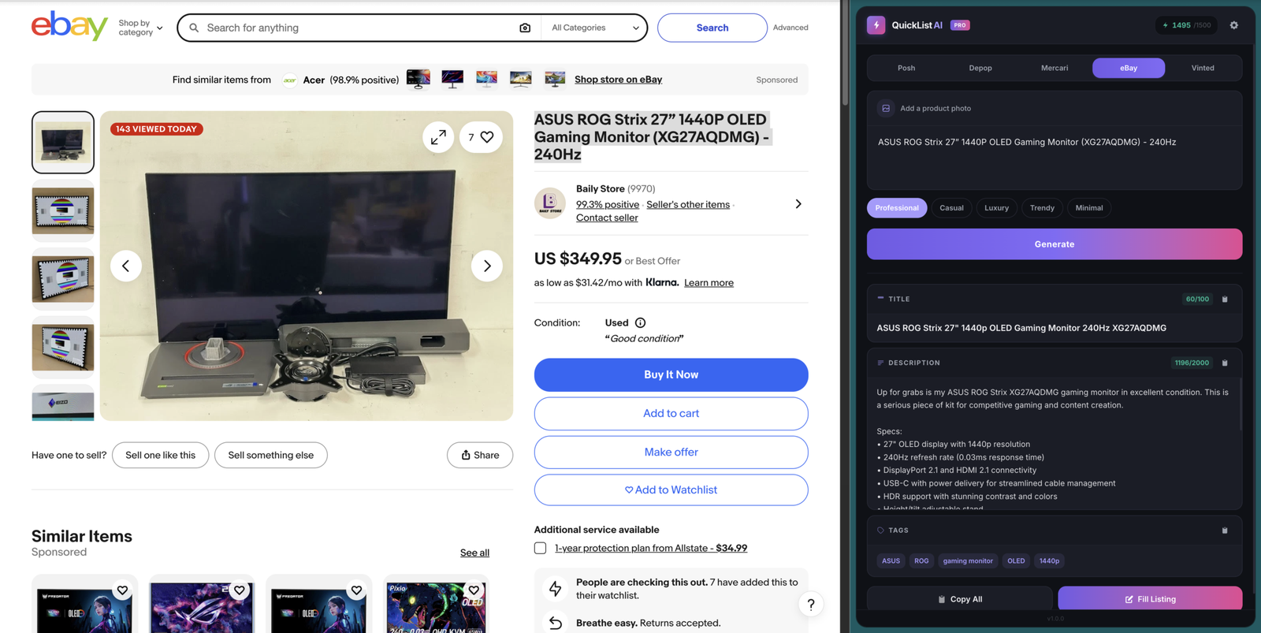1261x633 pixels.
Task: Click the Baily Store seller avatar
Action: [549, 203]
